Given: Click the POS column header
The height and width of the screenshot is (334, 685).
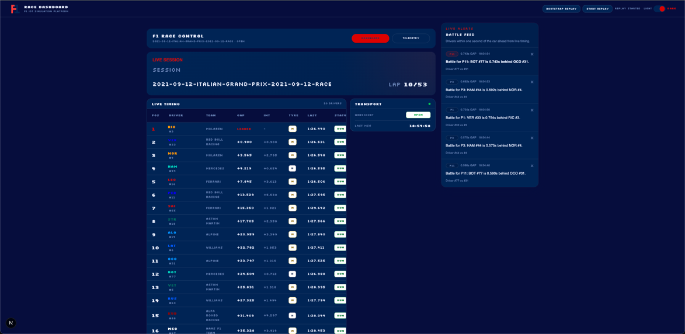Looking at the screenshot, I should (155, 116).
